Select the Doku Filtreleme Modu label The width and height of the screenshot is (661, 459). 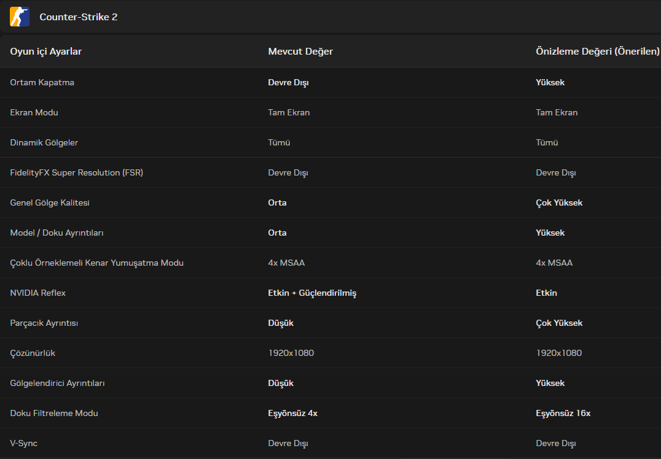pyautogui.click(x=54, y=413)
